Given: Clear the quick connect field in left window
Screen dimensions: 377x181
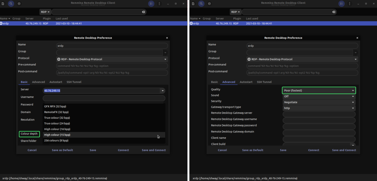Looking at the screenshot, I should coord(143,12).
